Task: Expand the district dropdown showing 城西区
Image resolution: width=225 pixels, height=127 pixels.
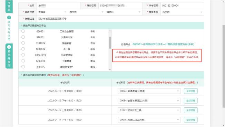Action: point(123,12)
